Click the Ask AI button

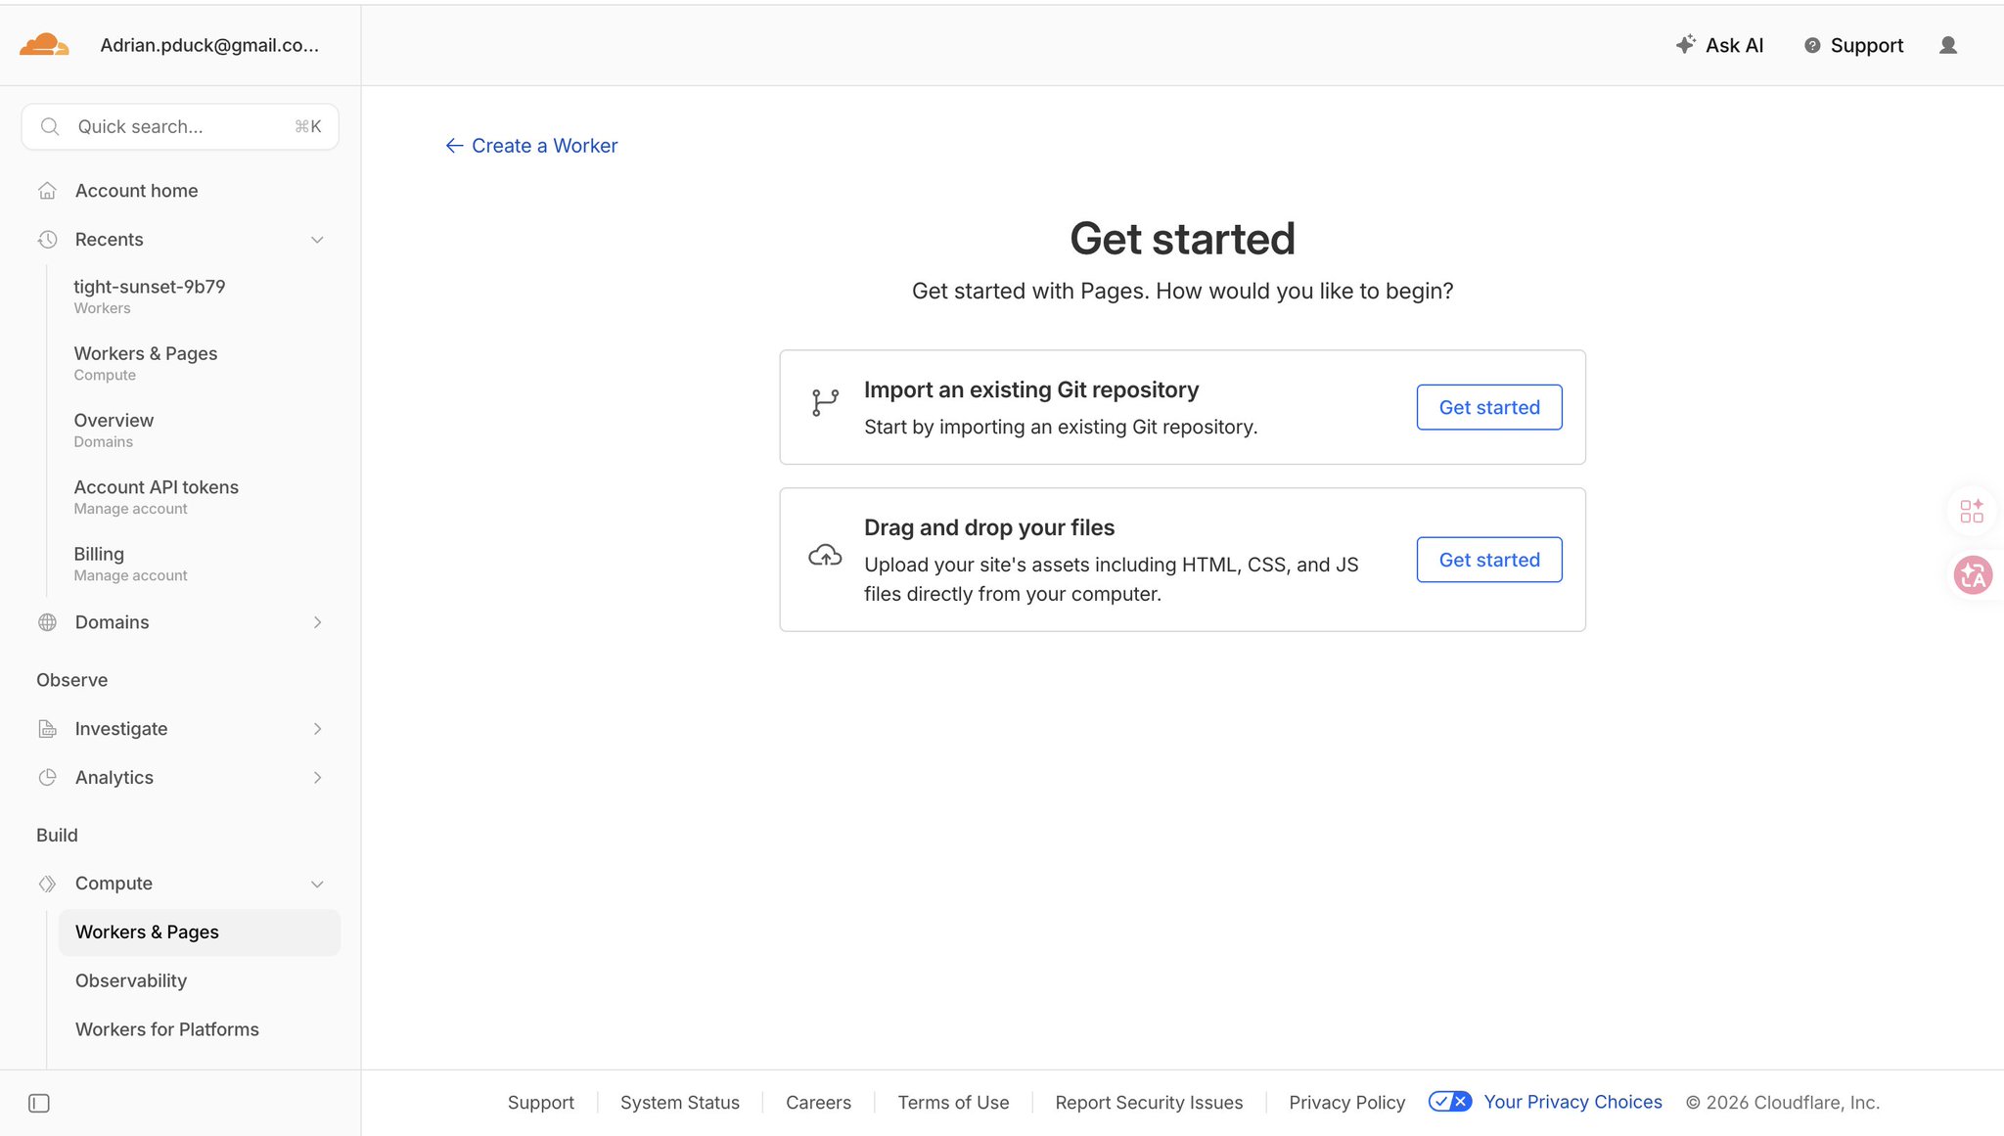pos(1719,45)
